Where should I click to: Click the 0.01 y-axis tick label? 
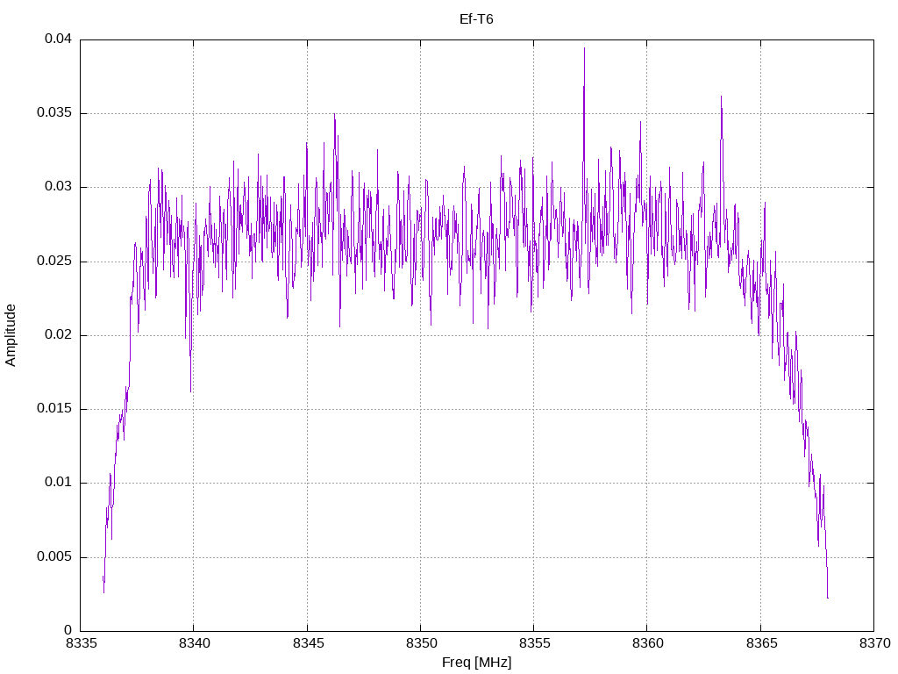click(x=59, y=483)
